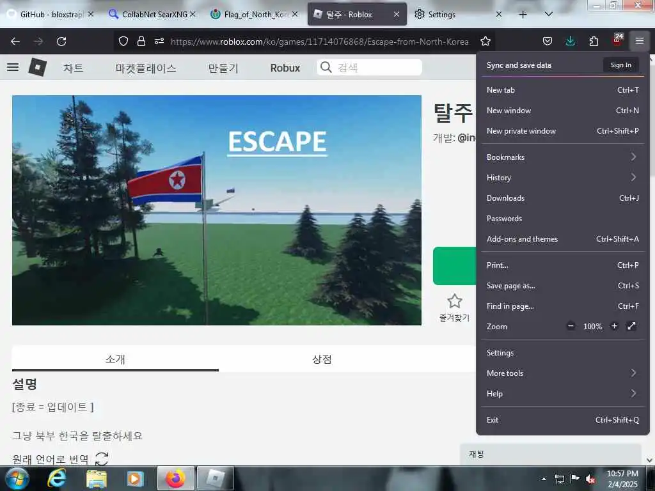
Task: List all tabs dropdown arrow
Action: (x=548, y=14)
